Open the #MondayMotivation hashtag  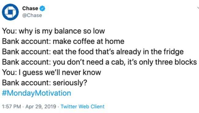tap(36, 93)
